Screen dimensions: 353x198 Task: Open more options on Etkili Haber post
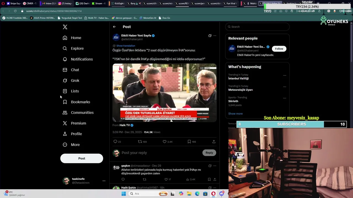pos(215,36)
